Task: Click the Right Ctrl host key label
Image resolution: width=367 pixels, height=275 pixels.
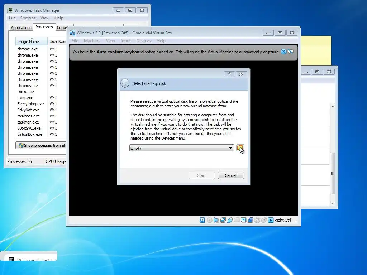Action: pyautogui.click(x=282, y=220)
